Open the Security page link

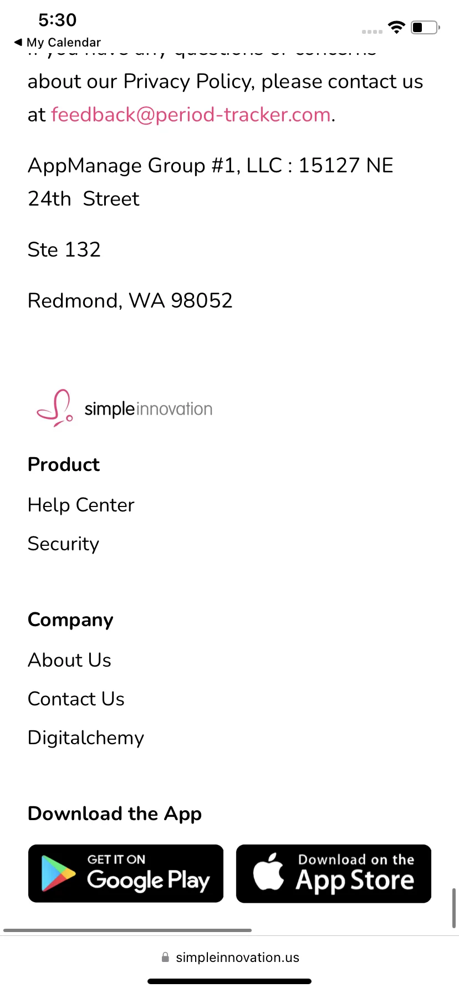click(63, 544)
